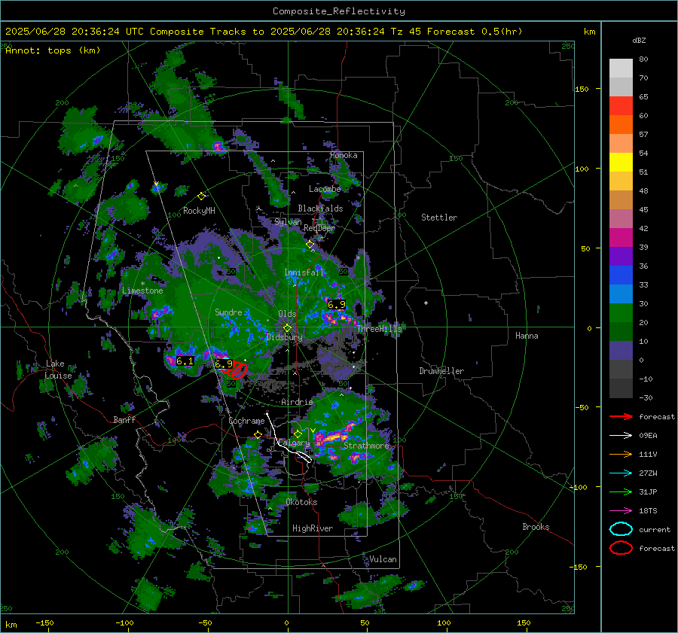Click the Composite_Reflectivity title
This screenshot has height=633, width=678.
point(338,11)
